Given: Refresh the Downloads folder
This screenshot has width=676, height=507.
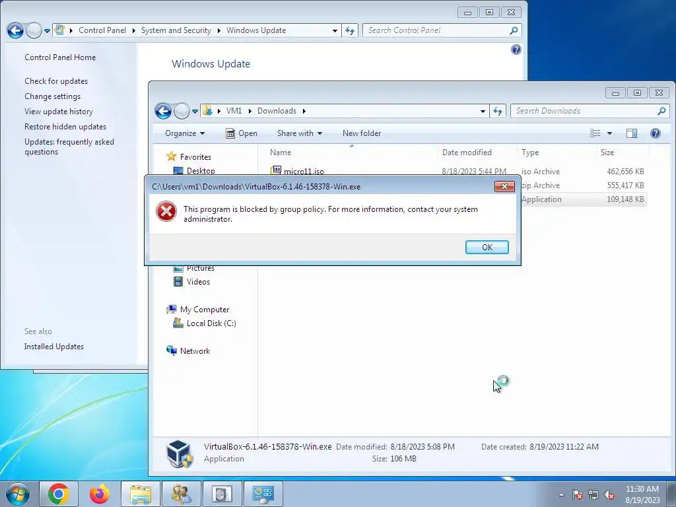Looking at the screenshot, I should (x=498, y=111).
